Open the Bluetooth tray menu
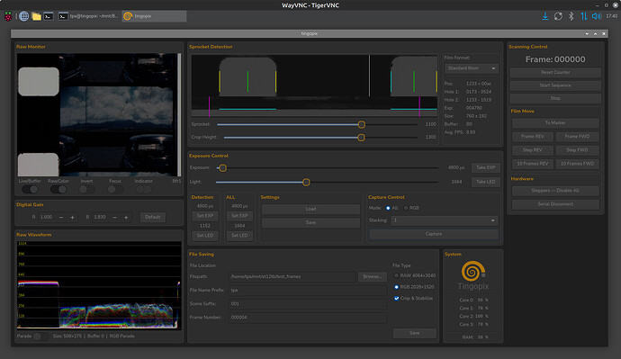 tap(571, 16)
